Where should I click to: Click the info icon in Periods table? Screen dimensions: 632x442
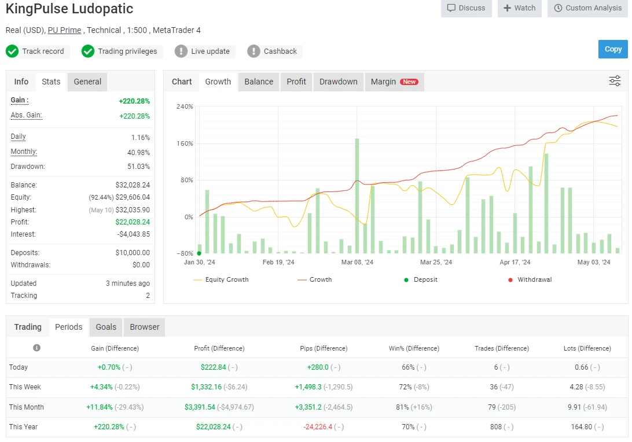click(x=36, y=348)
